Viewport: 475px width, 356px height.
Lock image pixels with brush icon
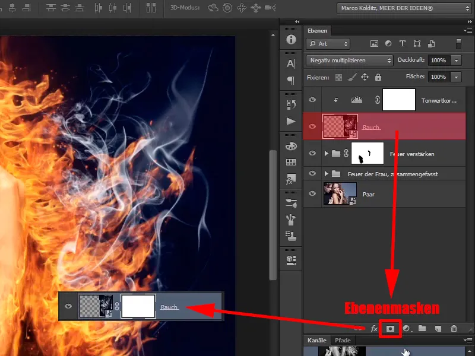pyautogui.click(x=351, y=78)
